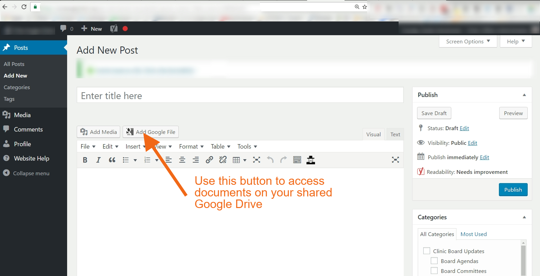Edit the post visibility setting
The width and height of the screenshot is (540, 276).
tap(473, 143)
